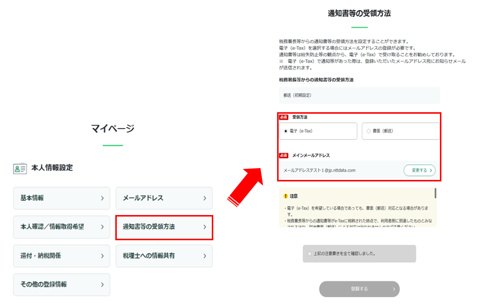Image resolution: width=480 pixels, height=306 pixels.
Task: Click chevron on 税理士への情報共有 button
Action: [x=205, y=256]
